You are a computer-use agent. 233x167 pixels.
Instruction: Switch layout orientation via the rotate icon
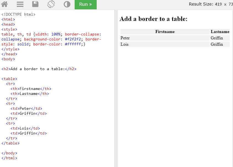(51, 4)
